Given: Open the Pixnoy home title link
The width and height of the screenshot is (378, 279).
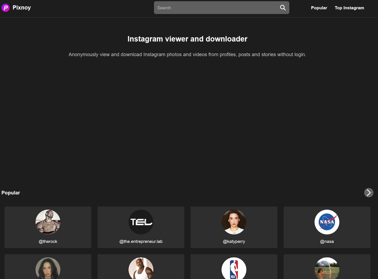Looking at the screenshot, I should [22, 8].
